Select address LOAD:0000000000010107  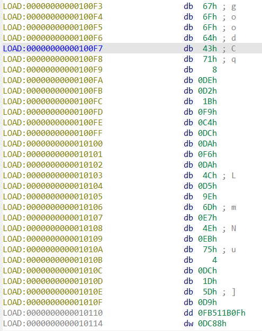point(53,218)
